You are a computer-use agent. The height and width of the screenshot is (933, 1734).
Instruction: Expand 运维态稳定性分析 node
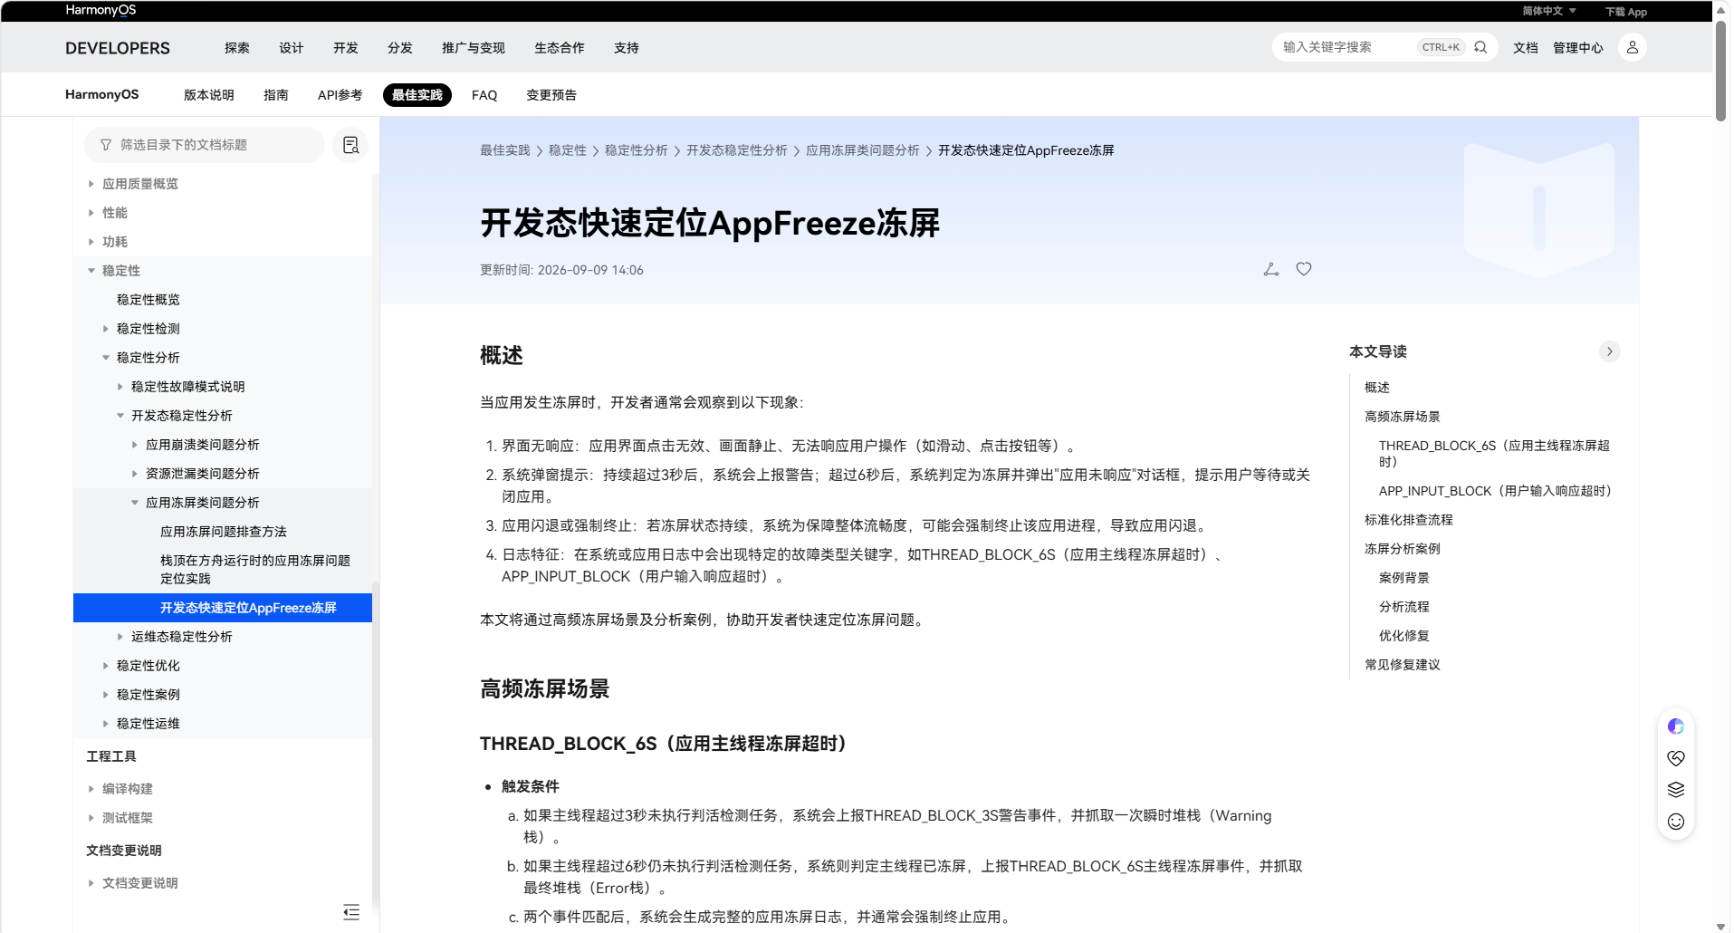(x=120, y=637)
